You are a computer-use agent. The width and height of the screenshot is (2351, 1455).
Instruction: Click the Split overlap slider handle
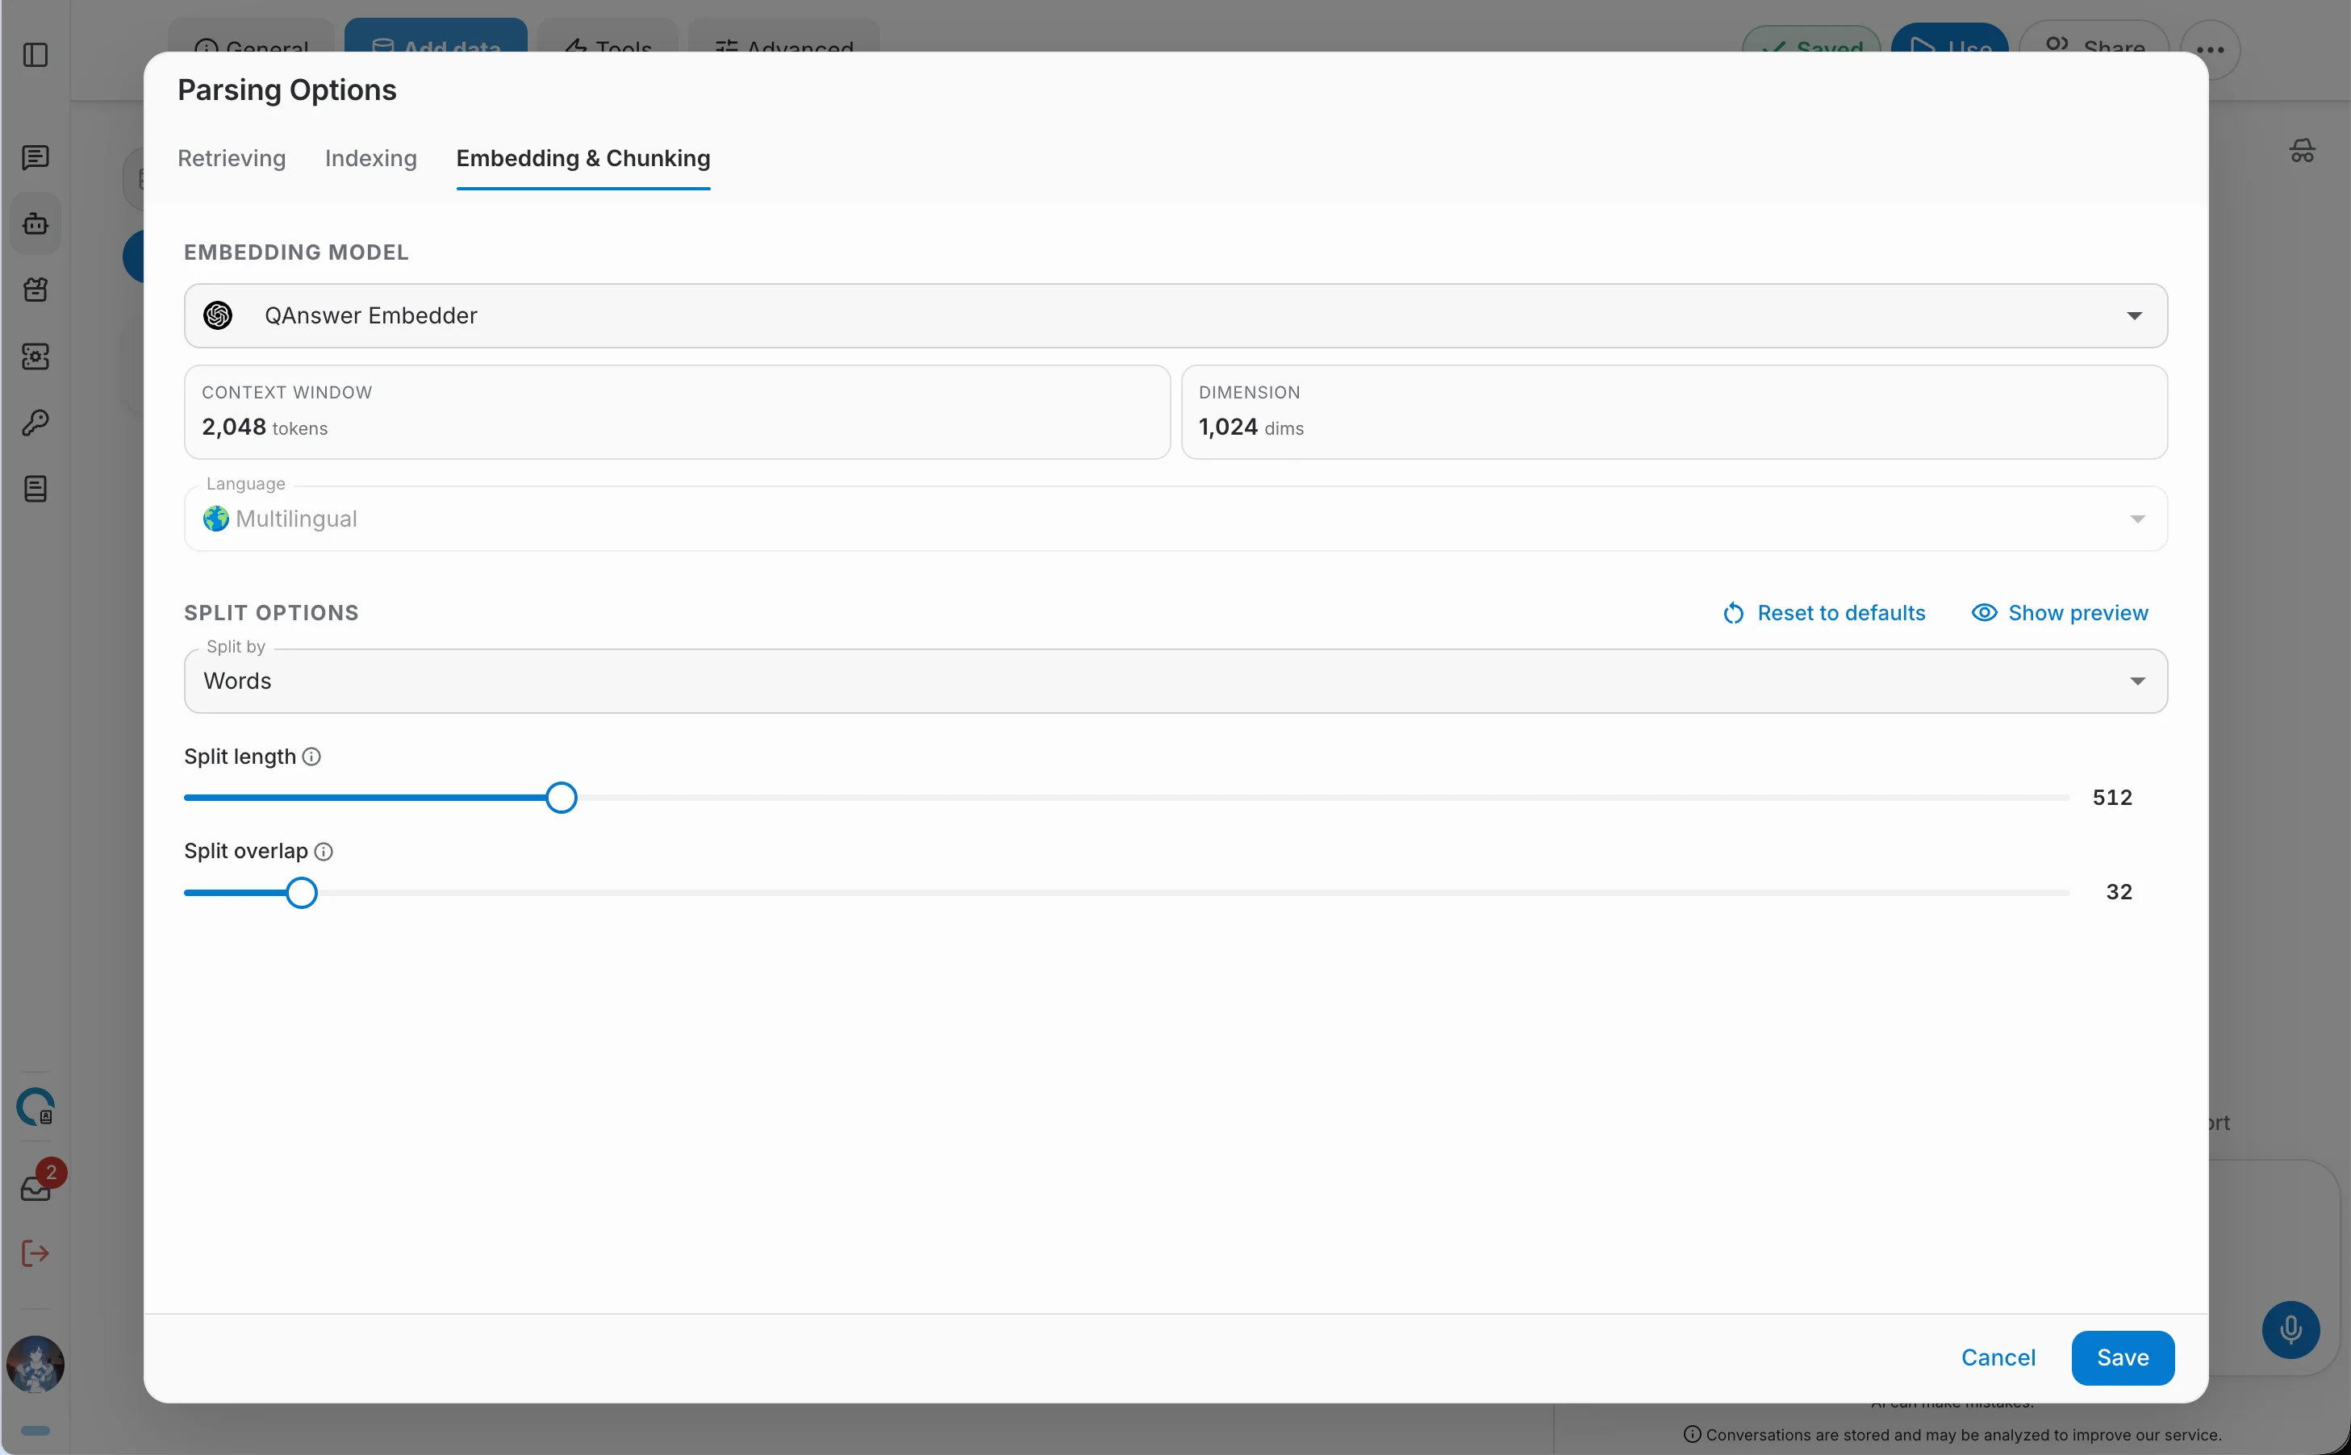tap(301, 893)
